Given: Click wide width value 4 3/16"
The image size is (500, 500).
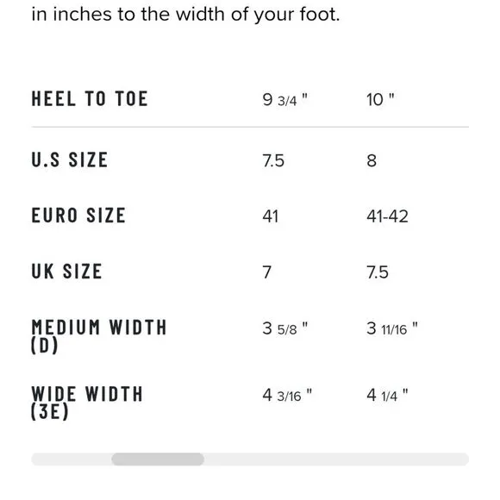Looking at the screenshot, I should pos(287,396).
